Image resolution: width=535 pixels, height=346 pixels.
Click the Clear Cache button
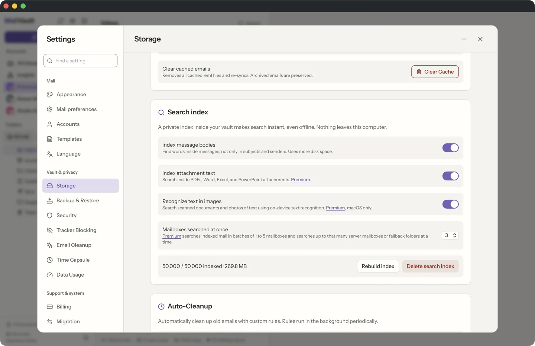pos(435,72)
